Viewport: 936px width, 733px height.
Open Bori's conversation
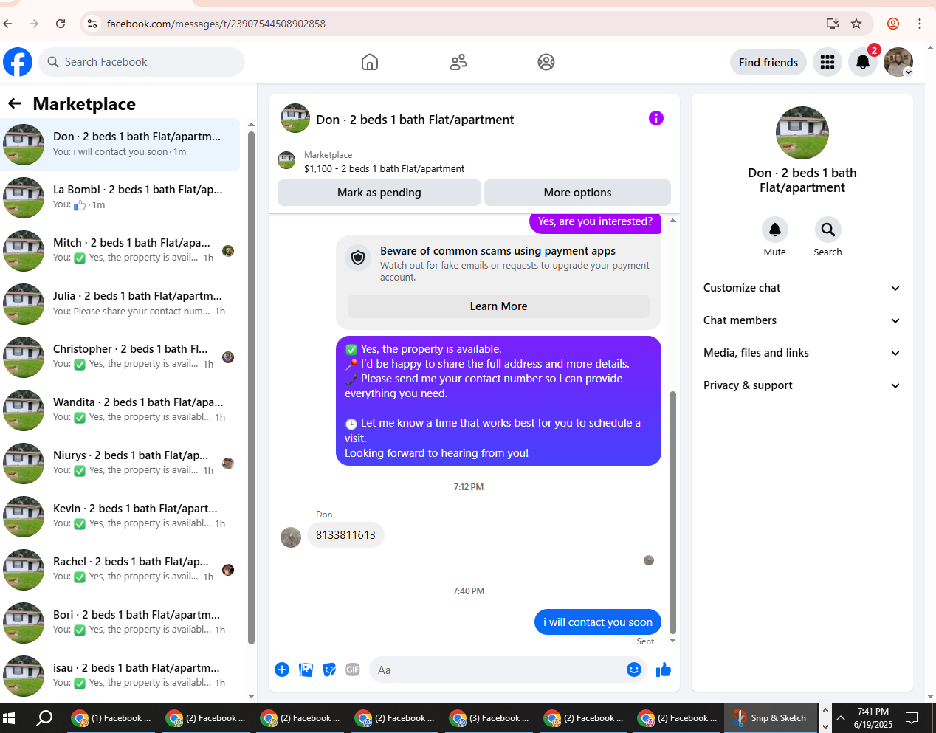(121, 623)
